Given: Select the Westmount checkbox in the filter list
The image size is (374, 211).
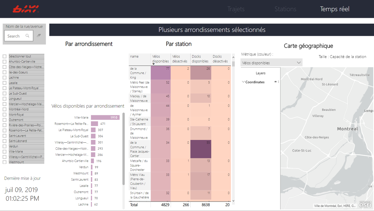Looking at the screenshot, I should coord(4,162).
